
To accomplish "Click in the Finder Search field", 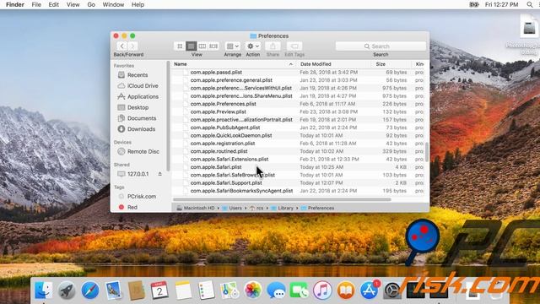I will [x=381, y=46].
